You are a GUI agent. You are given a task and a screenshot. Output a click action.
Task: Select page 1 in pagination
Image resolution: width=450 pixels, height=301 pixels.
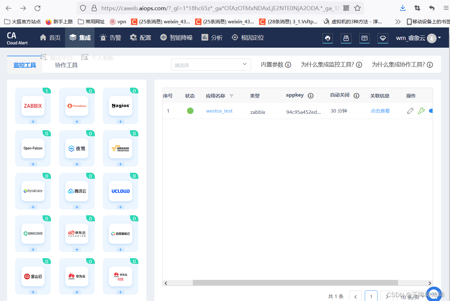pyautogui.click(x=371, y=297)
